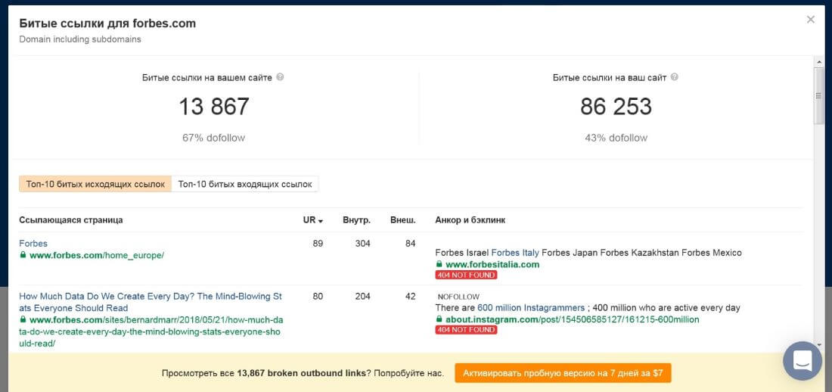This screenshot has width=832, height=392.
Task: Switch to 'Топ-10 битых исходящих ссылок' tab
Action: [95, 185]
